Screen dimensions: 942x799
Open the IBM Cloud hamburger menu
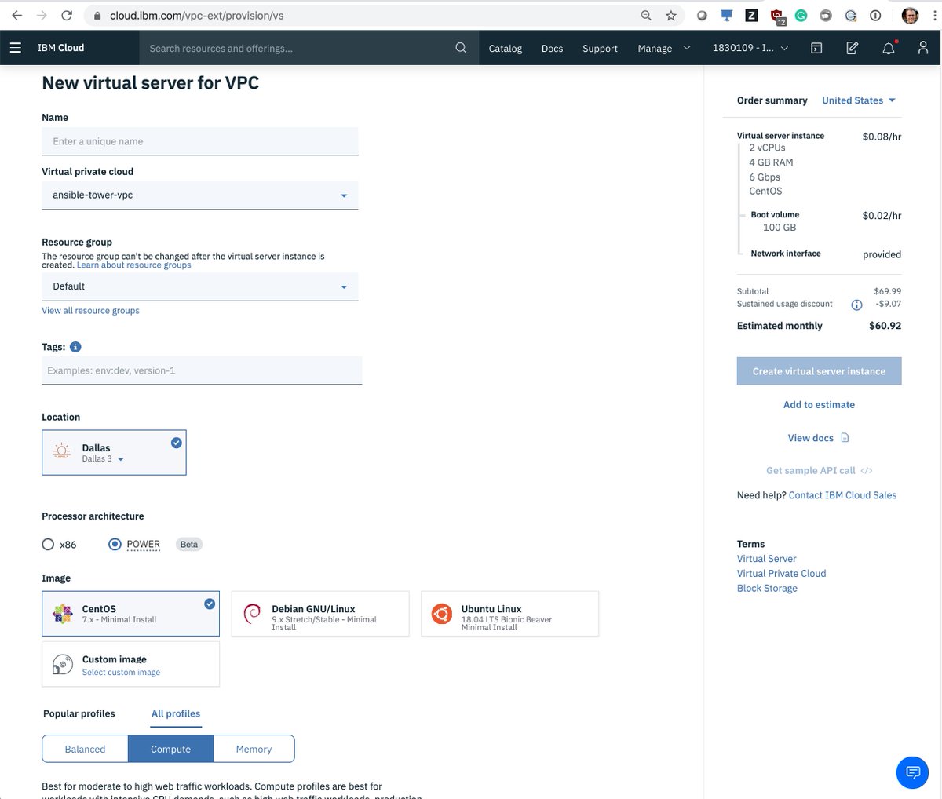(x=16, y=48)
